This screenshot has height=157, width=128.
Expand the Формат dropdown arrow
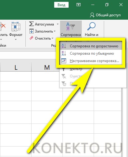point(16,39)
